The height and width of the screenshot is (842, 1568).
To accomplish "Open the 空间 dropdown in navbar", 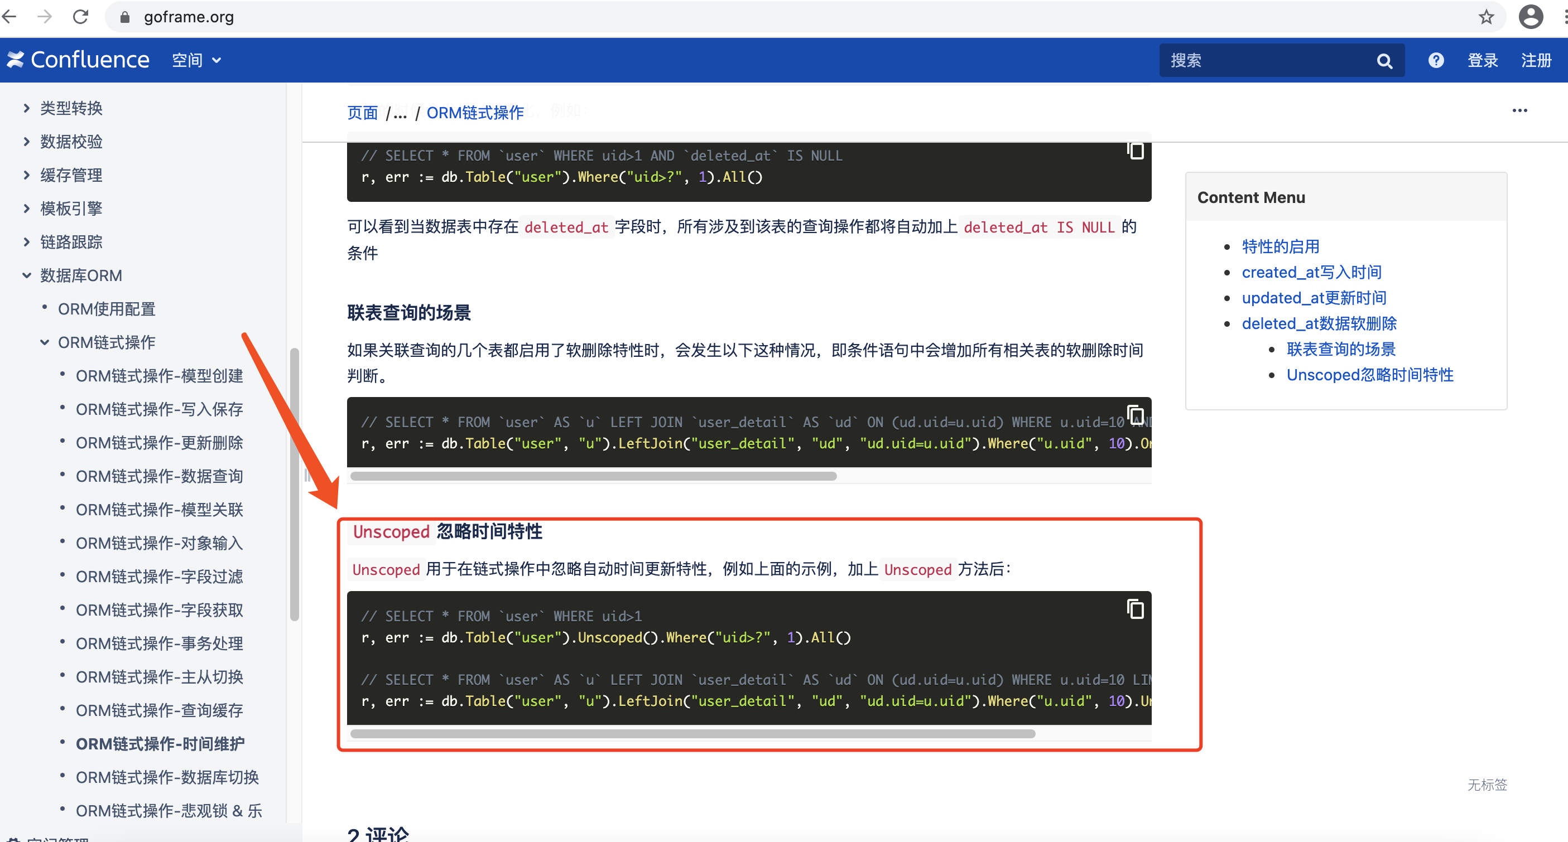I will click(196, 60).
